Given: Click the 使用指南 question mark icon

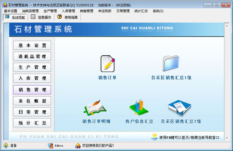Looking at the screenshot, I should tap(59, 17).
